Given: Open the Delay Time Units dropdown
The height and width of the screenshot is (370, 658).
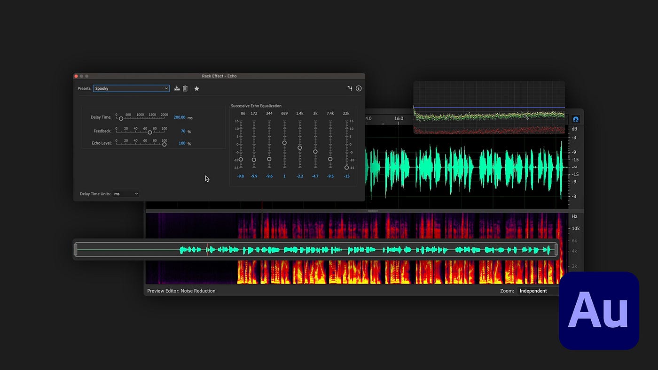Looking at the screenshot, I should click(126, 193).
